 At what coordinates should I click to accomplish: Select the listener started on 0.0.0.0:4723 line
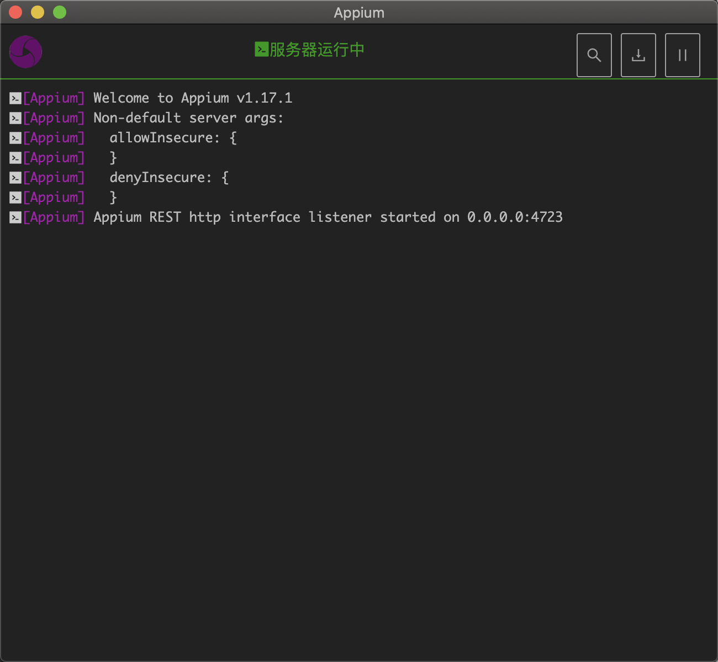pos(328,217)
